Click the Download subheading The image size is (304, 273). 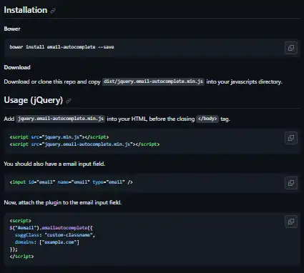17,67
